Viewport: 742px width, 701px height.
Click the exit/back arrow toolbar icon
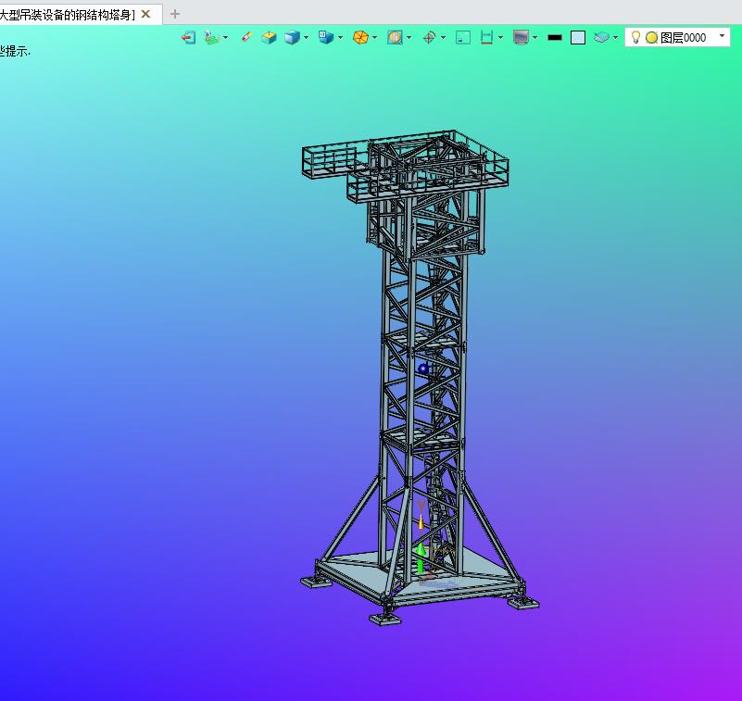pyautogui.click(x=188, y=38)
